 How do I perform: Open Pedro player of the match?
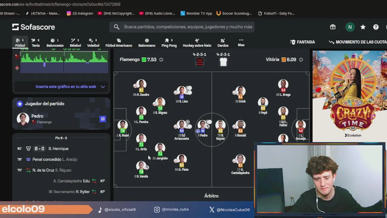click(x=61, y=119)
